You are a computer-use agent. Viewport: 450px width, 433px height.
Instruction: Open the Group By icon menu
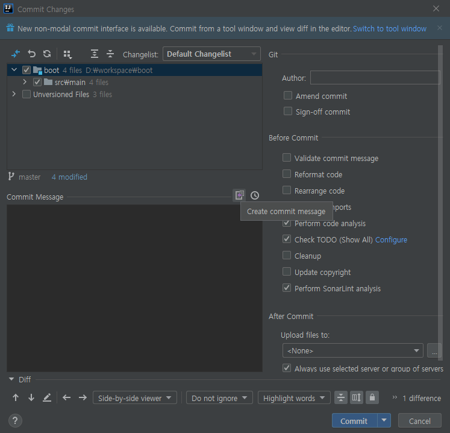pos(67,54)
